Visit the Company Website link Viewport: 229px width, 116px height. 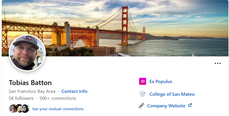tap(166, 106)
